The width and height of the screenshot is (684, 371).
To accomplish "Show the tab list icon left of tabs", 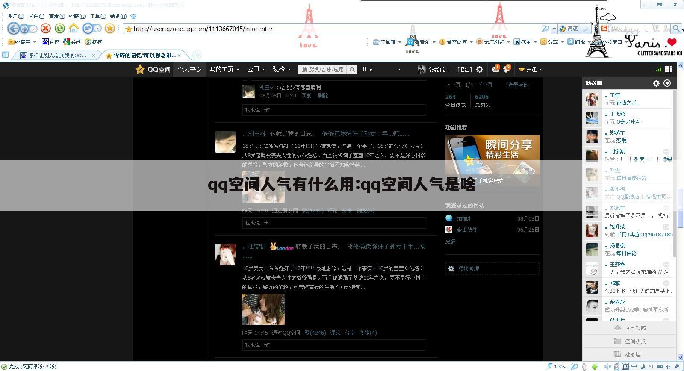I will (x=6, y=55).
